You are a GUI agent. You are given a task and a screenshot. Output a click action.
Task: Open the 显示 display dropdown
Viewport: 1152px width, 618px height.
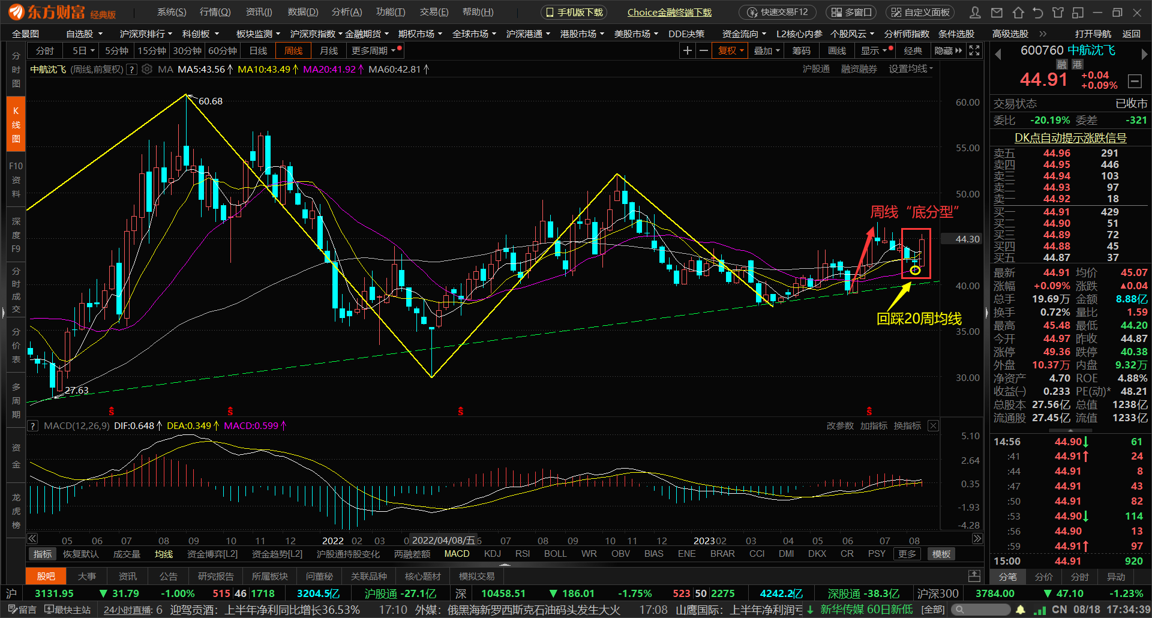[x=875, y=51]
